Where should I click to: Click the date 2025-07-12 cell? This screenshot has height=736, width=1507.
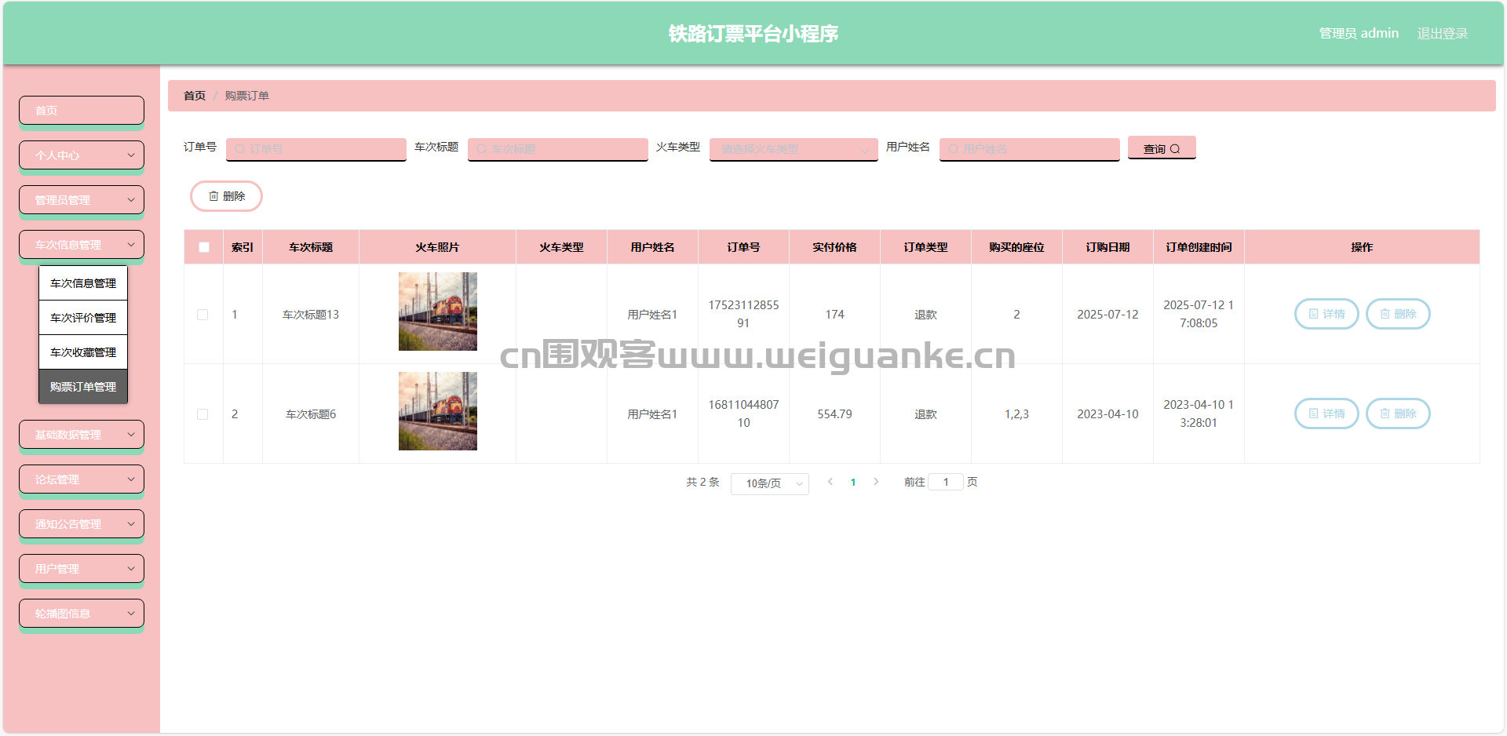(1107, 315)
